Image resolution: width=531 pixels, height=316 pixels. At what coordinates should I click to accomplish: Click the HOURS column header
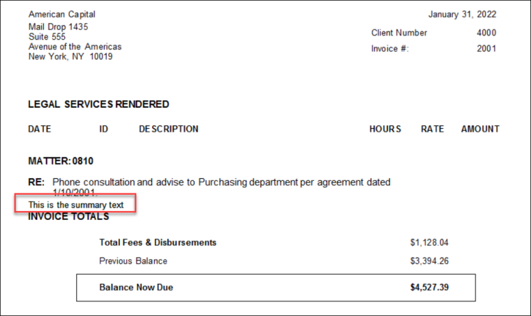(385, 129)
